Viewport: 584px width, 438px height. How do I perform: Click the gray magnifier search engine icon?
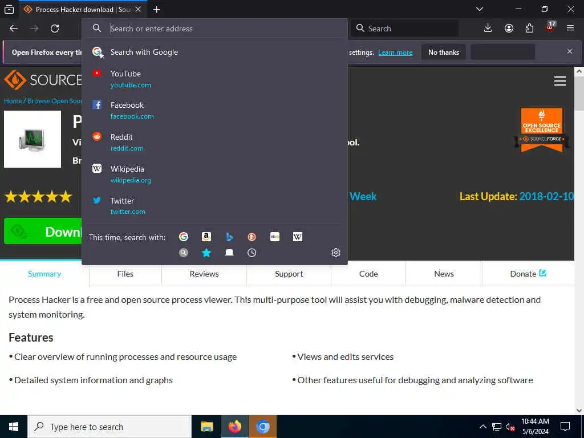pyautogui.click(x=183, y=253)
